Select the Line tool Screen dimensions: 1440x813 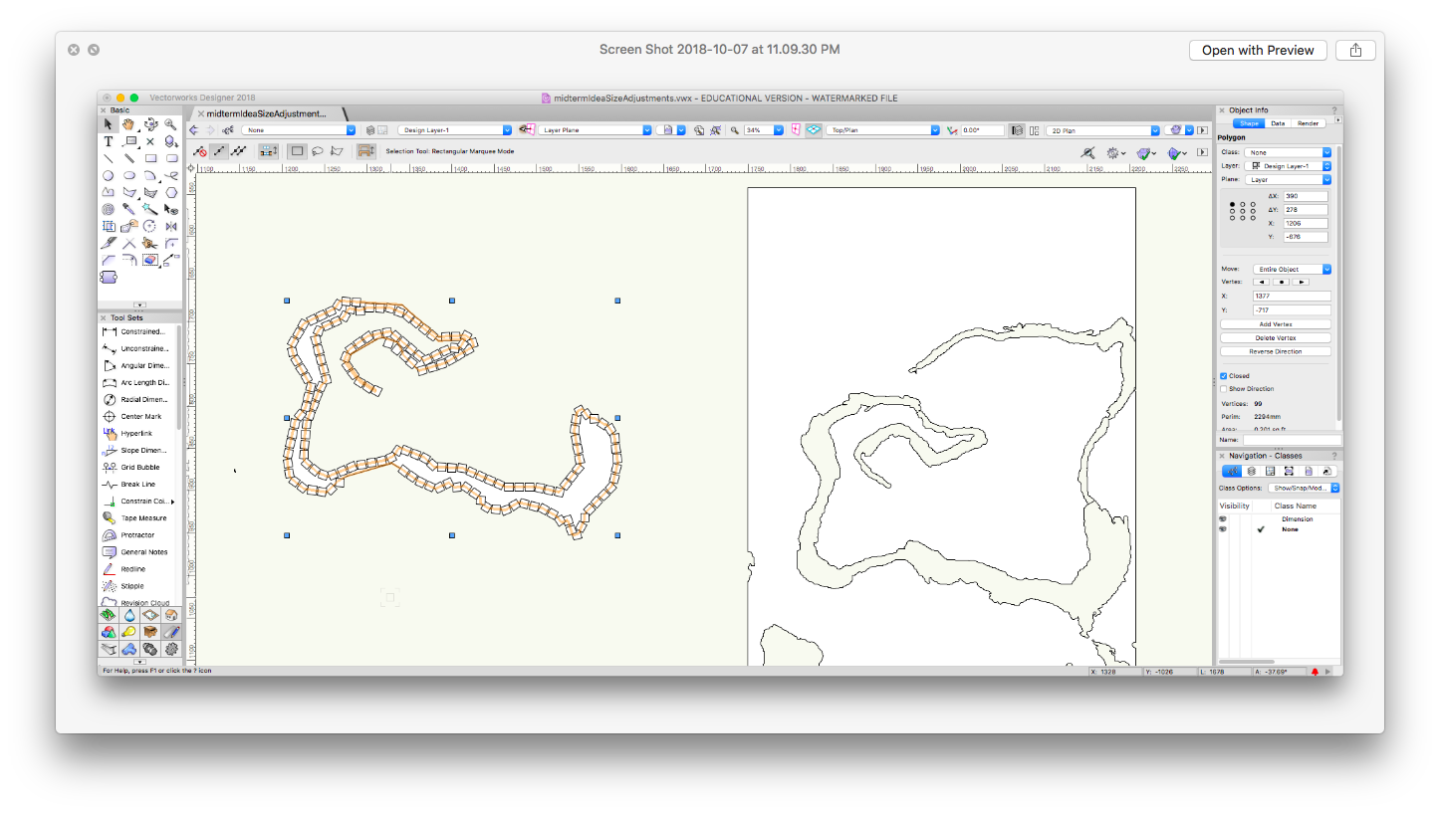109,158
